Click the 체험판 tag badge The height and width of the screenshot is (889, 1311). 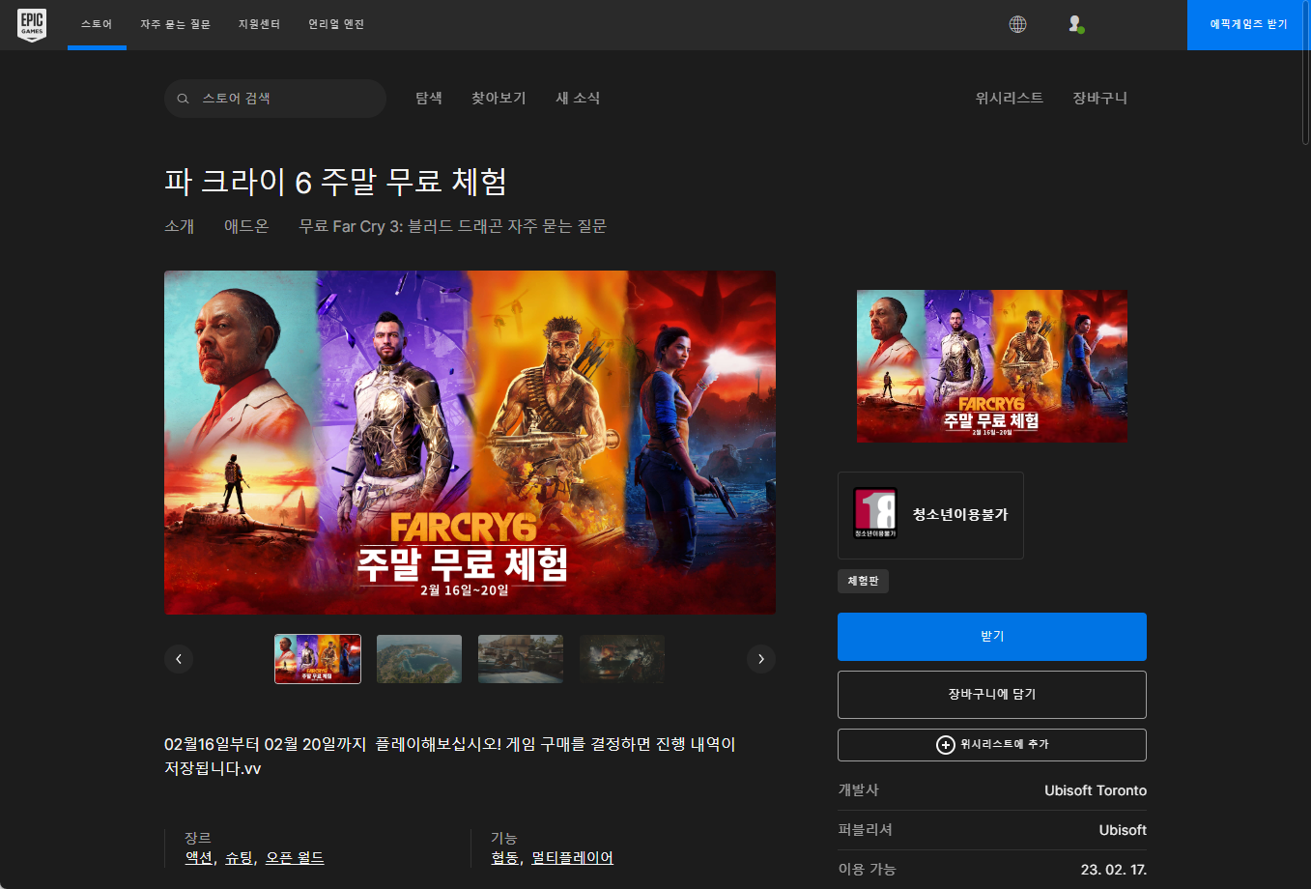pyautogui.click(x=863, y=581)
